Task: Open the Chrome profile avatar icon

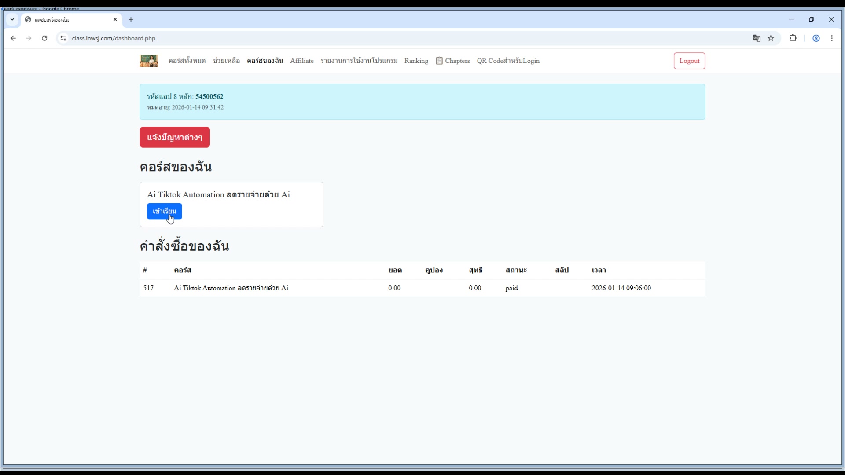Action: pyautogui.click(x=816, y=38)
